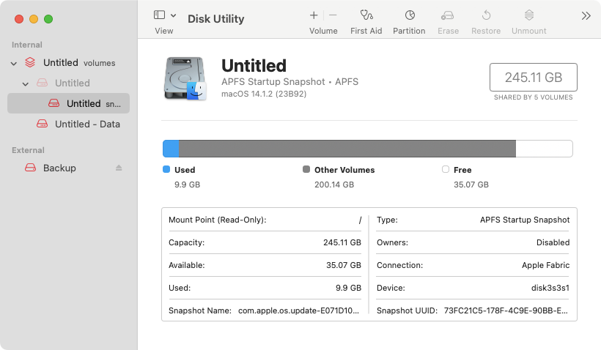Screen dimensions: 601x350
Task: Click the selected Untitled snapshot drive icon
Action: tap(54, 103)
